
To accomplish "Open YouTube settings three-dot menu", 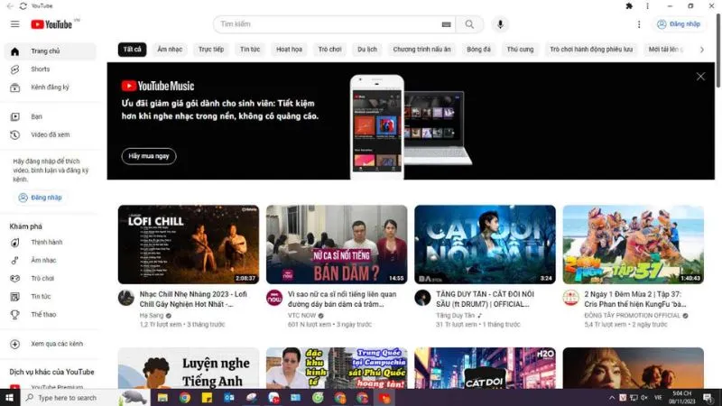I will click(639, 24).
